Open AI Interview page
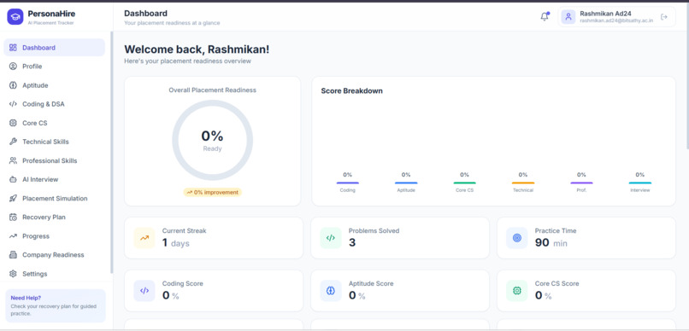 pyautogui.click(x=54, y=179)
